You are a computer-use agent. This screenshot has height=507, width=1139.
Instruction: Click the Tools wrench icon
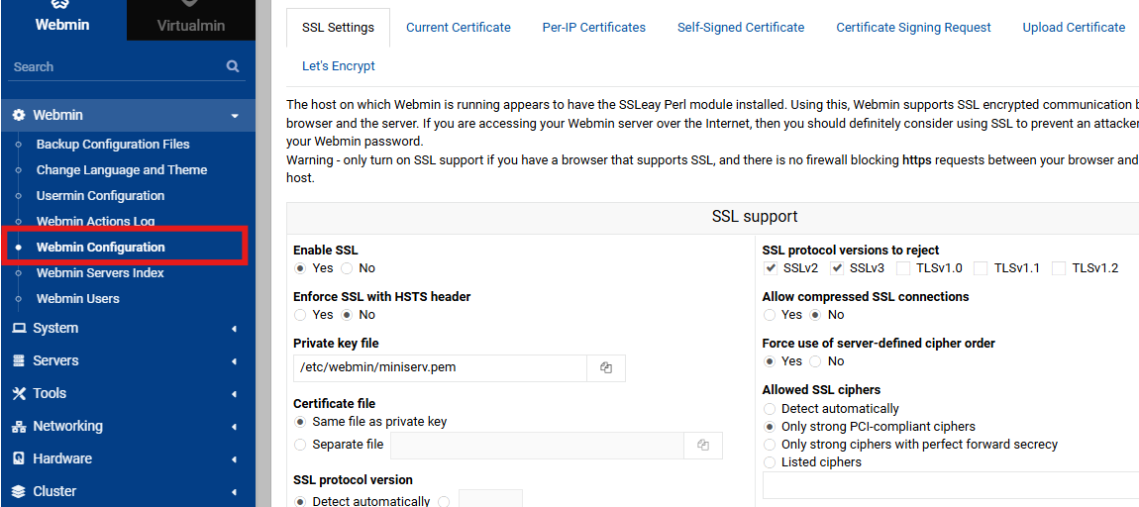[19, 393]
